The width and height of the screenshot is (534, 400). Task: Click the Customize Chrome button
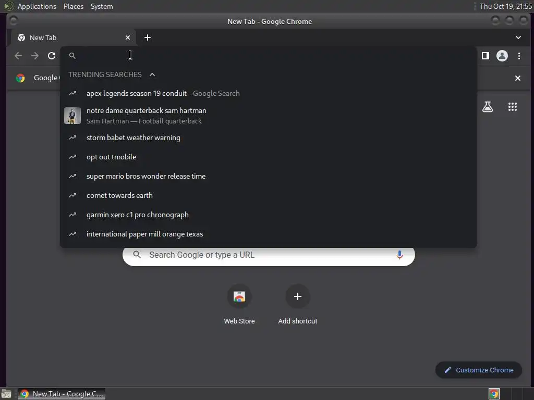(x=479, y=370)
